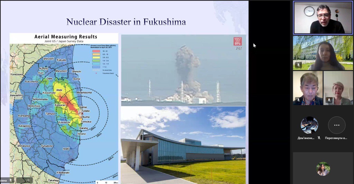Select the video tile of woman outside building
Screen dimensions: 354x184
[323, 52]
